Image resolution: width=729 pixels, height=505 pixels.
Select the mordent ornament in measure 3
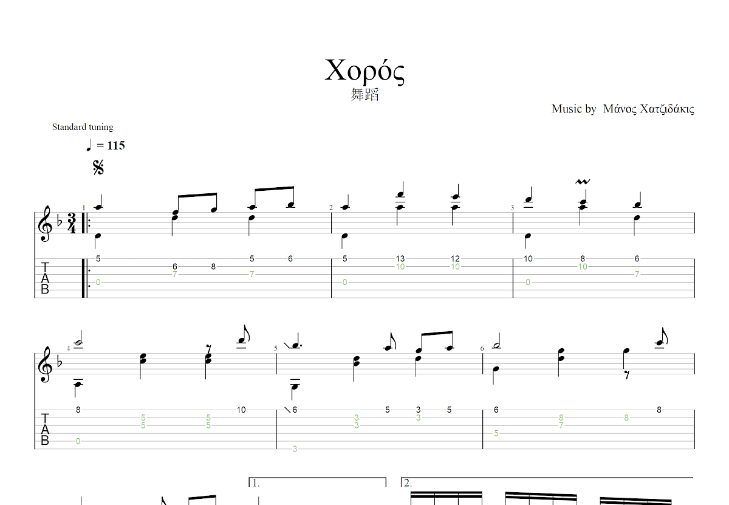pos(583,182)
